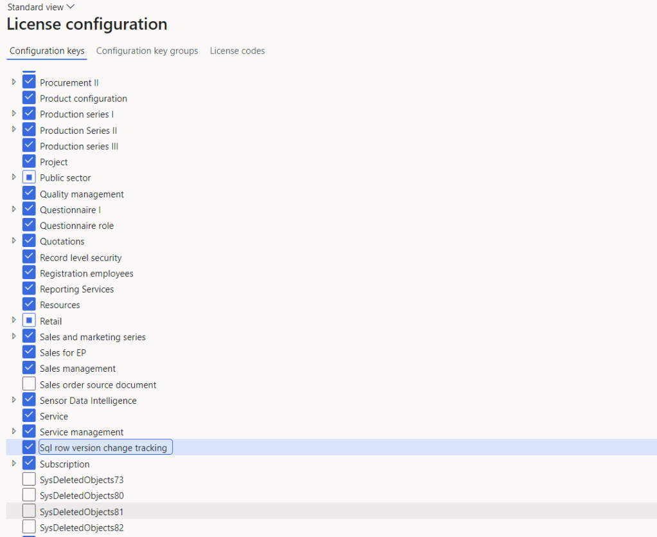Toggle the partially selected Public sector checkbox
The height and width of the screenshot is (537, 657).
(29, 177)
